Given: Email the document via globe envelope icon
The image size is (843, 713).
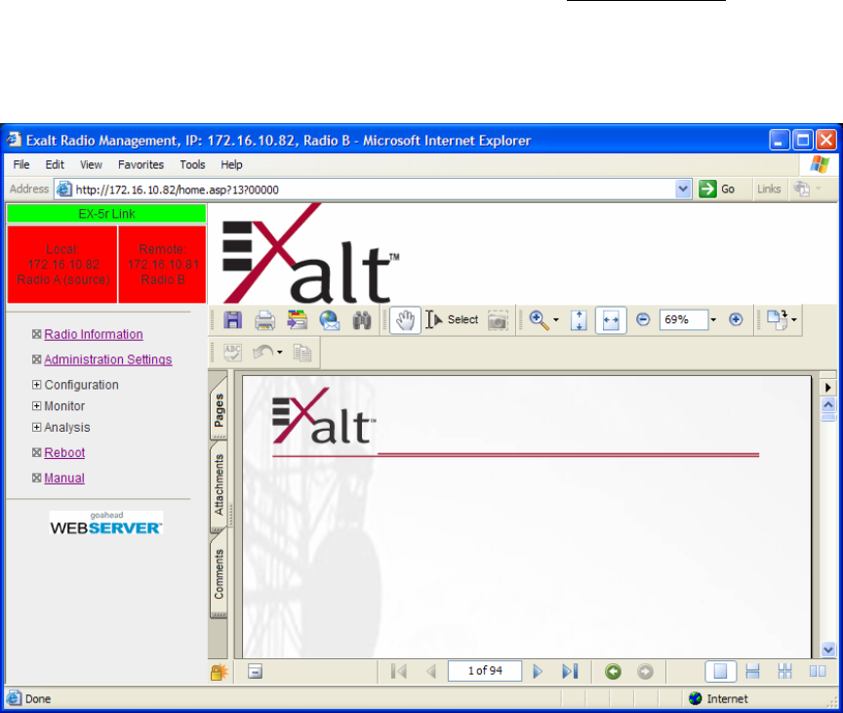Looking at the screenshot, I should pos(330,320).
